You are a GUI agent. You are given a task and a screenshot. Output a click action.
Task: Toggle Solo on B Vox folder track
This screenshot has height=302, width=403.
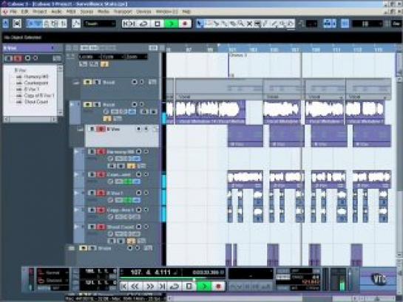[101, 128]
